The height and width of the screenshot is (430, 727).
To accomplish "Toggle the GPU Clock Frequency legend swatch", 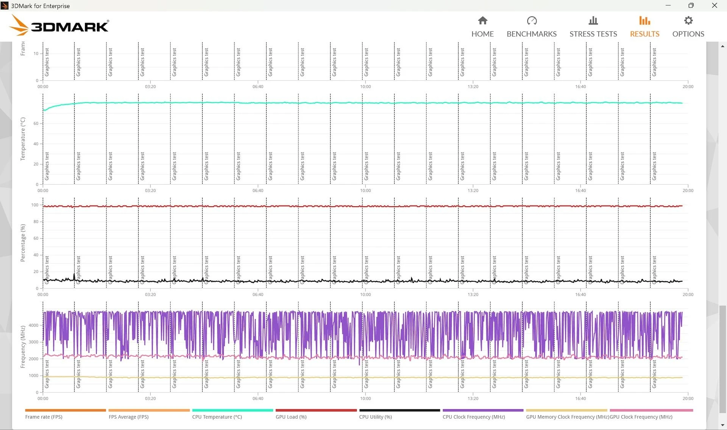I will pos(651,410).
